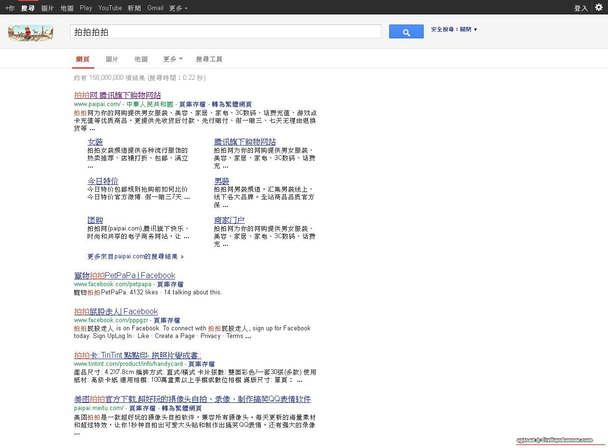Switch to the 地圖 results tab
The height and width of the screenshot is (448, 608).
point(141,59)
